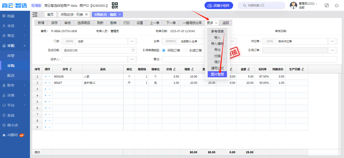Click the minus icon in row 9

point(50,127)
